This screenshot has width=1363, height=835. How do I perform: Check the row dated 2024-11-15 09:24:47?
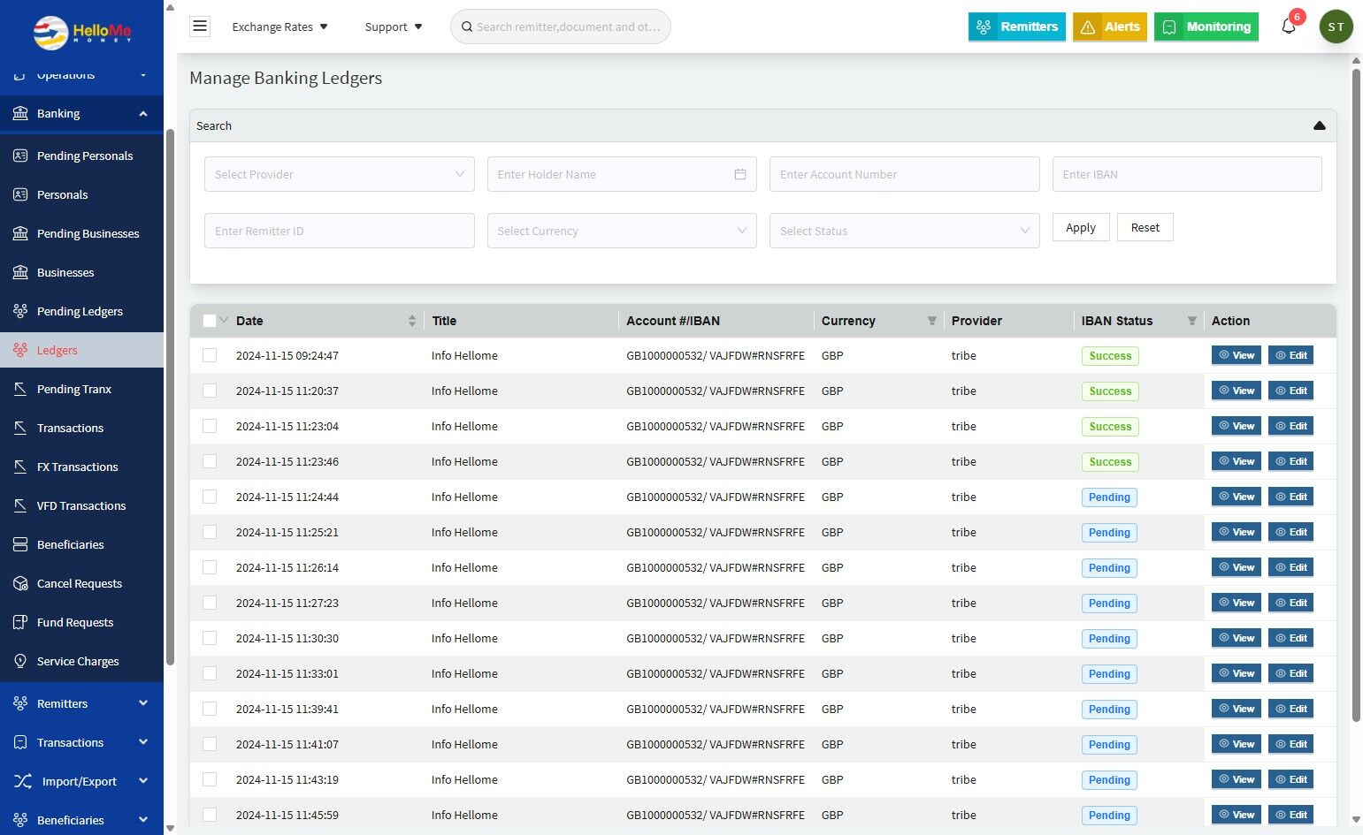[x=210, y=355]
